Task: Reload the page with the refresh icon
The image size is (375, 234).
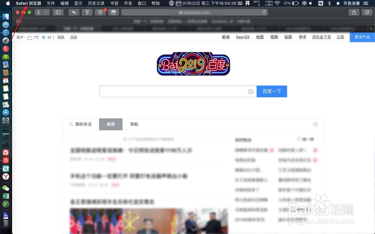Action: 264,12
